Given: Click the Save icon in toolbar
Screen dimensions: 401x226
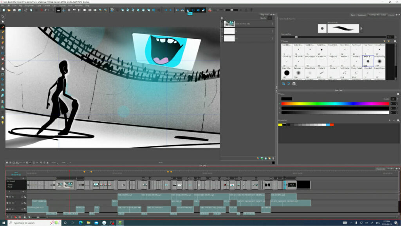Looking at the screenshot, I should coord(14,10).
